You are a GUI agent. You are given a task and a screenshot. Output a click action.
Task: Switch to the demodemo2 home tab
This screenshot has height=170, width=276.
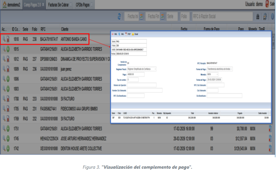click(x=11, y=5)
